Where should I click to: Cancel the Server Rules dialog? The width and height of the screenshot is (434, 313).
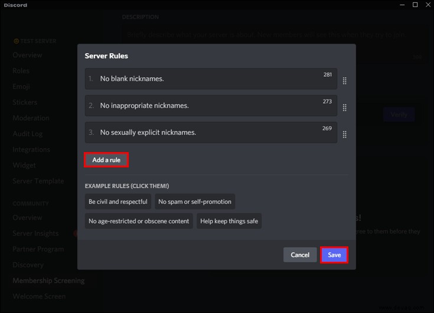(300, 255)
